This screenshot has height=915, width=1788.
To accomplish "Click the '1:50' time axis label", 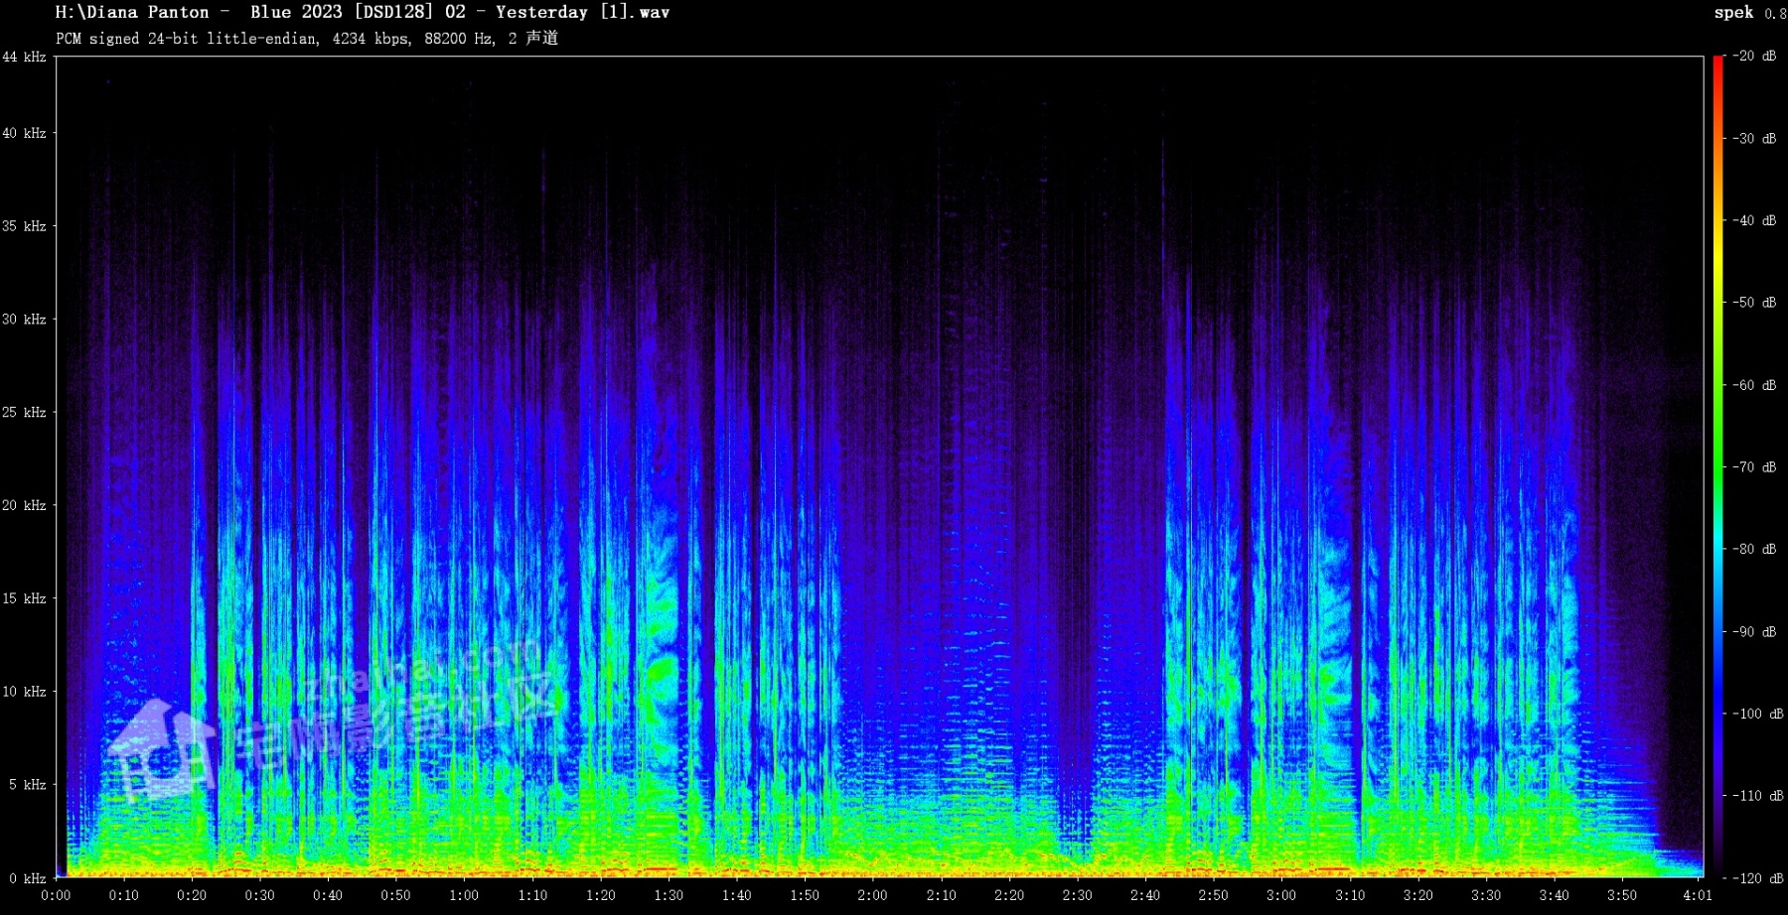I will point(805,895).
